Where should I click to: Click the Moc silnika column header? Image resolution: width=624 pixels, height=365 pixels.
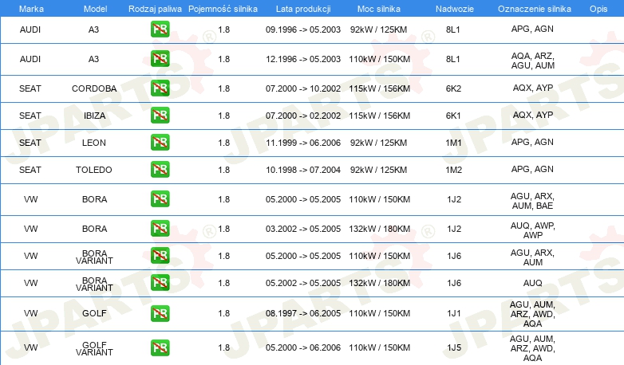(x=378, y=9)
